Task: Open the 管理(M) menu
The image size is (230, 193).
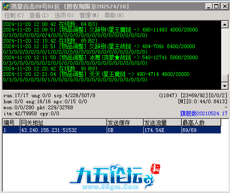Action: pyautogui.click(x=89, y=15)
